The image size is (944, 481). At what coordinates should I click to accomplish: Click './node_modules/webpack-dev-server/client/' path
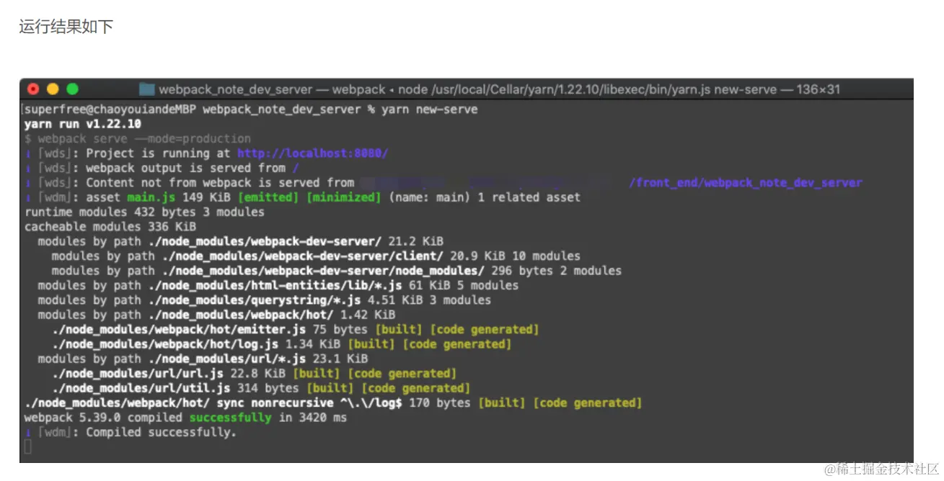302,256
